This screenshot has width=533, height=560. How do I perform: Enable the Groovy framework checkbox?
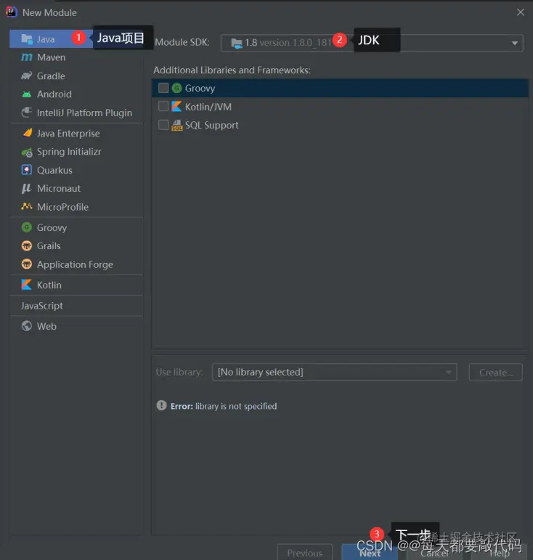163,88
